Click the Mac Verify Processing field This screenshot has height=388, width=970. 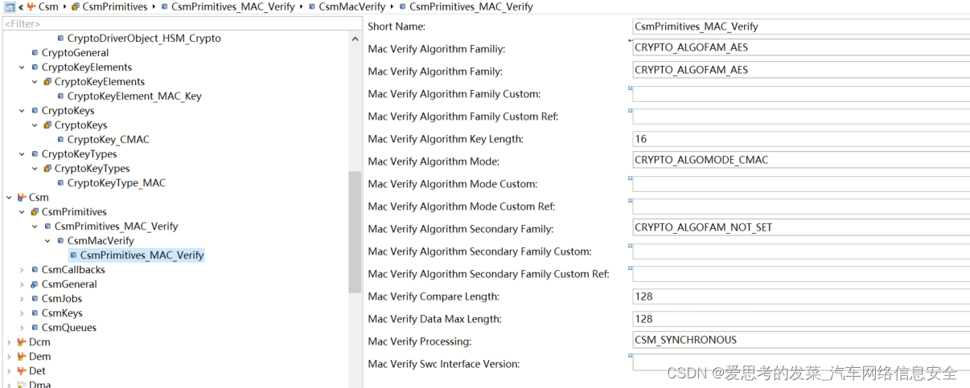point(800,340)
